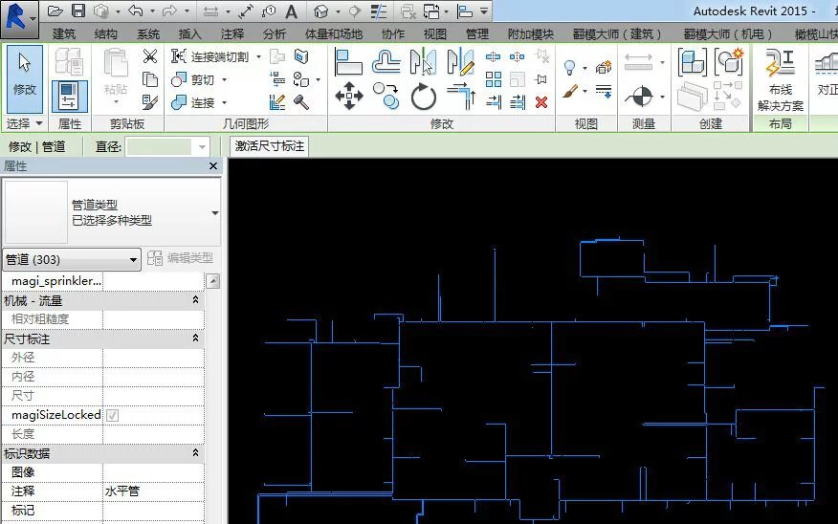Screen dimensions: 838x524
Task: Select the Array tool
Action: pos(494,79)
